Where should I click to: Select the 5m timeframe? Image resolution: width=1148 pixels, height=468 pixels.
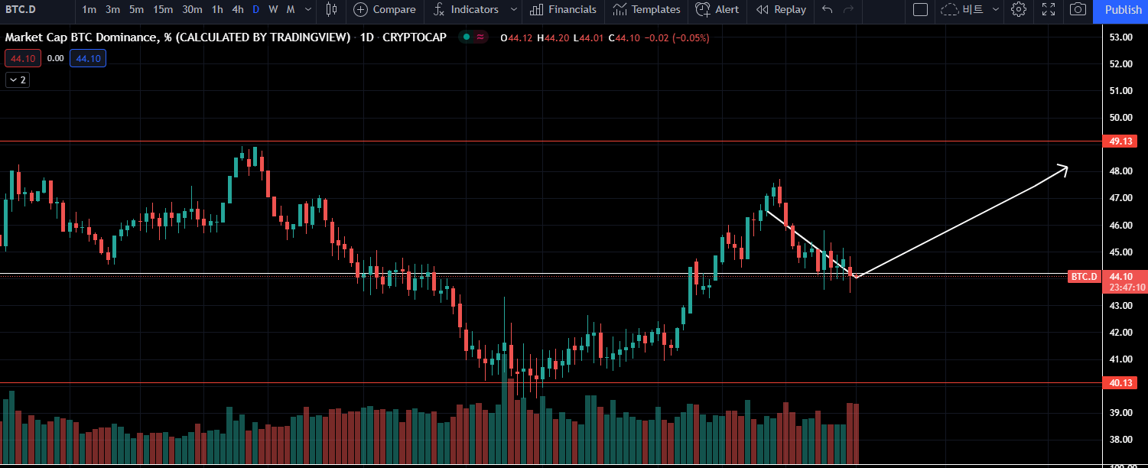136,10
